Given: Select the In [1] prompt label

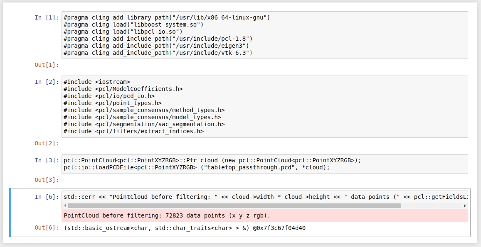Looking at the screenshot, I should [x=47, y=17].
